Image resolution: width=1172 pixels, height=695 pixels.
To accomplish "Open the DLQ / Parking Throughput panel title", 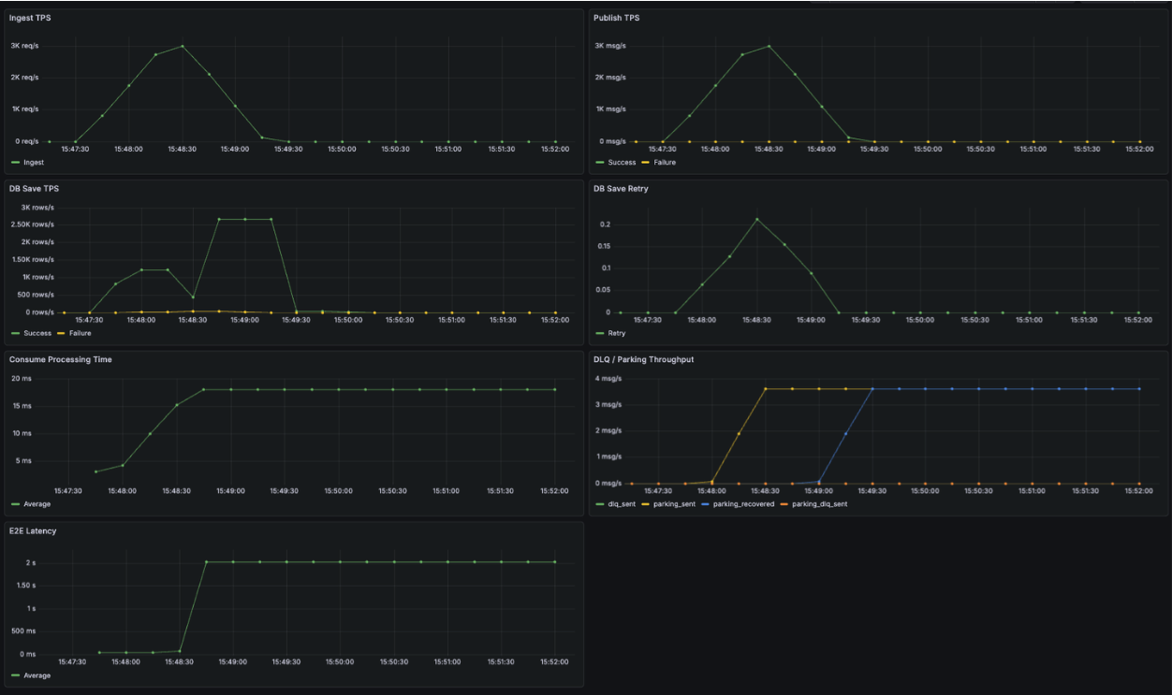I will (x=643, y=360).
